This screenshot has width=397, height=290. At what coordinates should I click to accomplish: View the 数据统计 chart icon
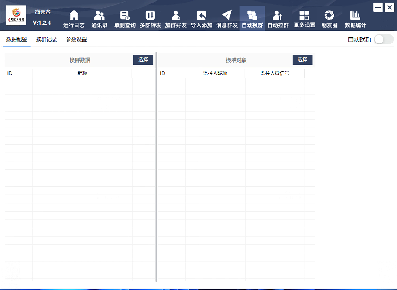coord(355,16)
